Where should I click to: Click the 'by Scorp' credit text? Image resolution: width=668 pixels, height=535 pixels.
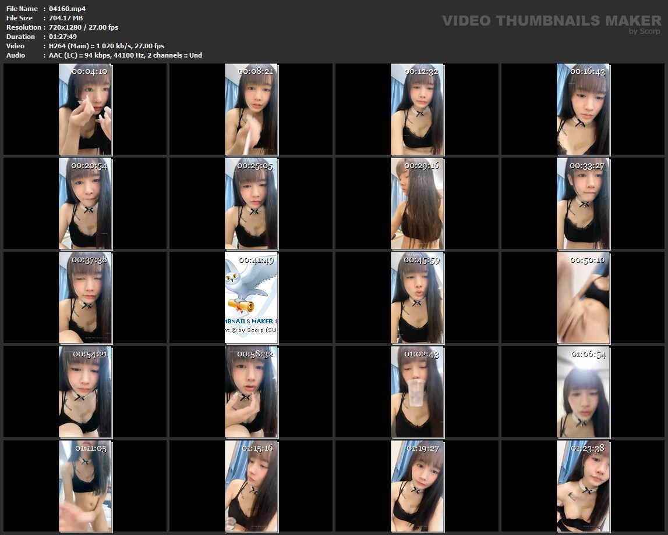point(644,31)
